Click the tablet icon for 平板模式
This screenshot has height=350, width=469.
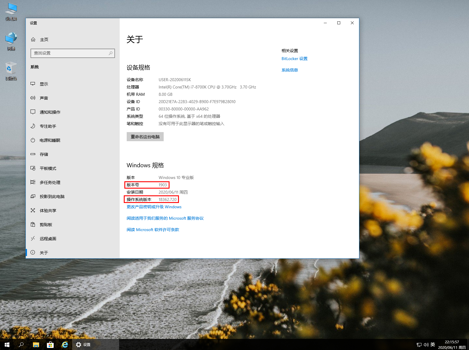33,168
